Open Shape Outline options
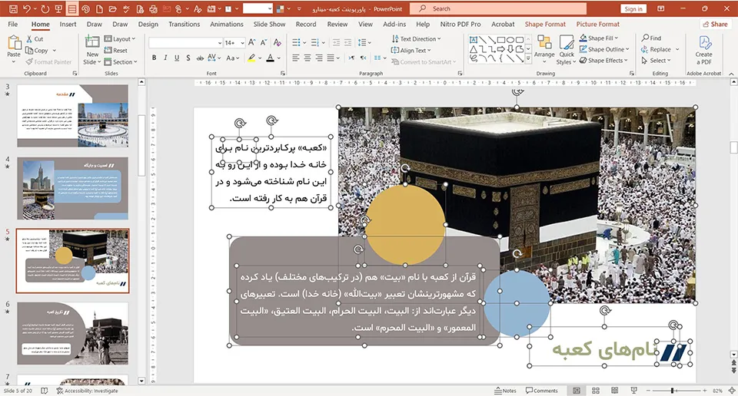Viewport: 738px width, 396px height. (x=604, y=49)
